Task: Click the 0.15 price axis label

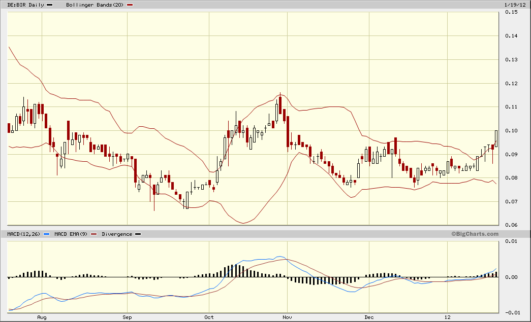Action: pos(511,12)
